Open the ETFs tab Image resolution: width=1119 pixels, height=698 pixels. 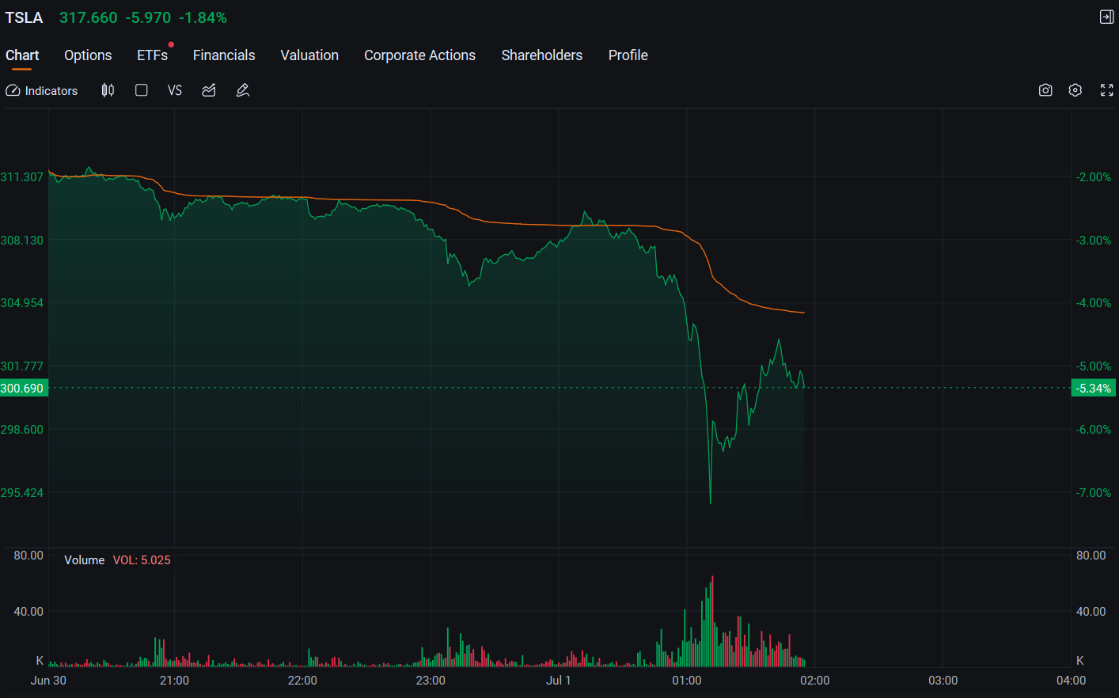click(152, 55)
